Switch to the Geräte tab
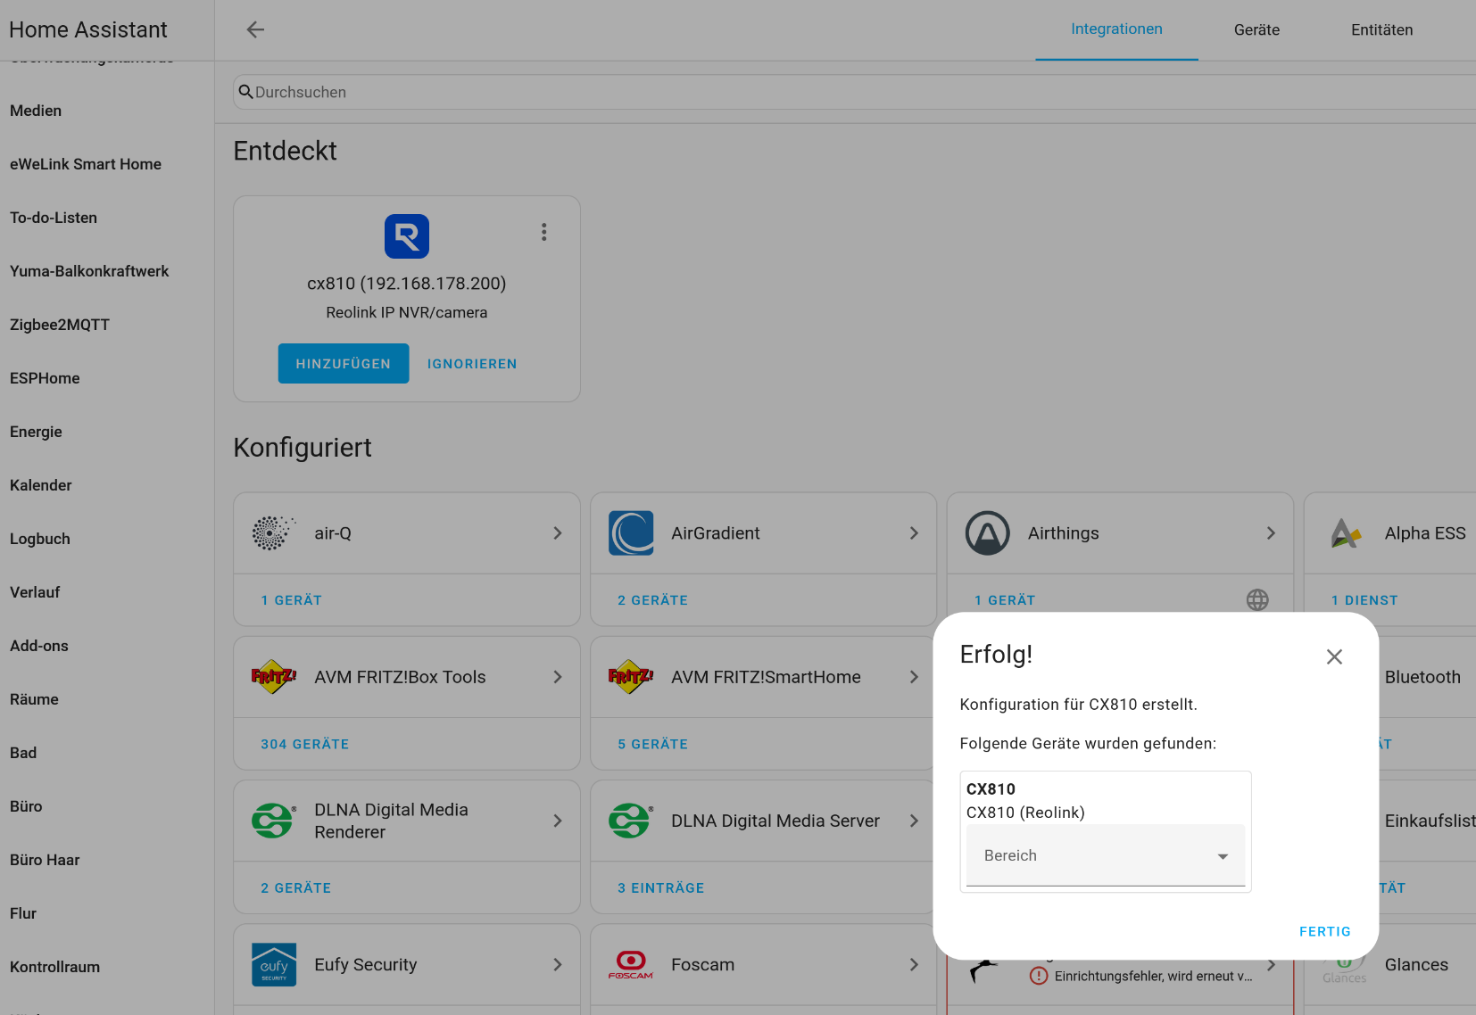1476x1015 pixels. click(x=1256, y=29)
